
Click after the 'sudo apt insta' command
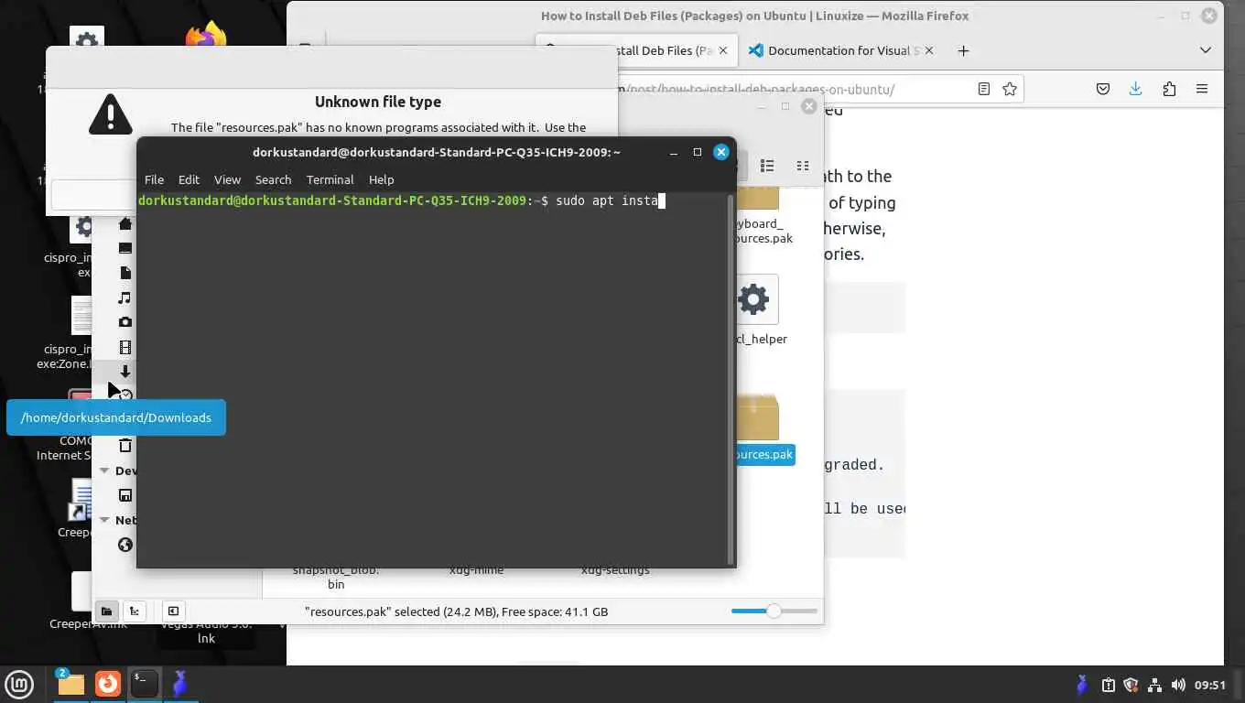point(662,200)
